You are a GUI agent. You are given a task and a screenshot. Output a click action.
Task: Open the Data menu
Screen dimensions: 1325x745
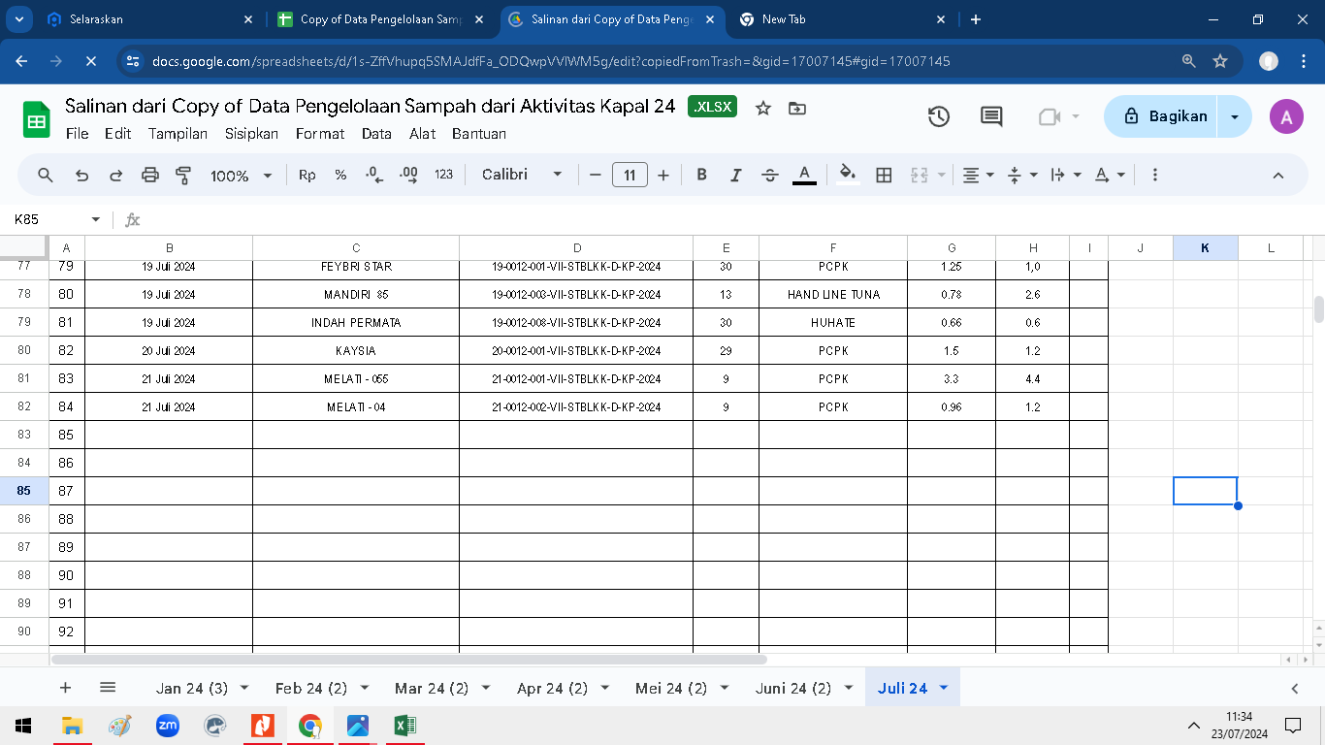pyautogui.click(x=376, y=134)
